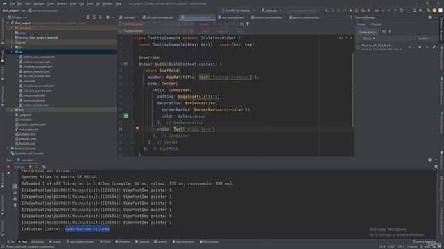The width and height of the screenshot is (444, 249).
Task: Click the Console tab in Run panel
Action: coord(19,167)
